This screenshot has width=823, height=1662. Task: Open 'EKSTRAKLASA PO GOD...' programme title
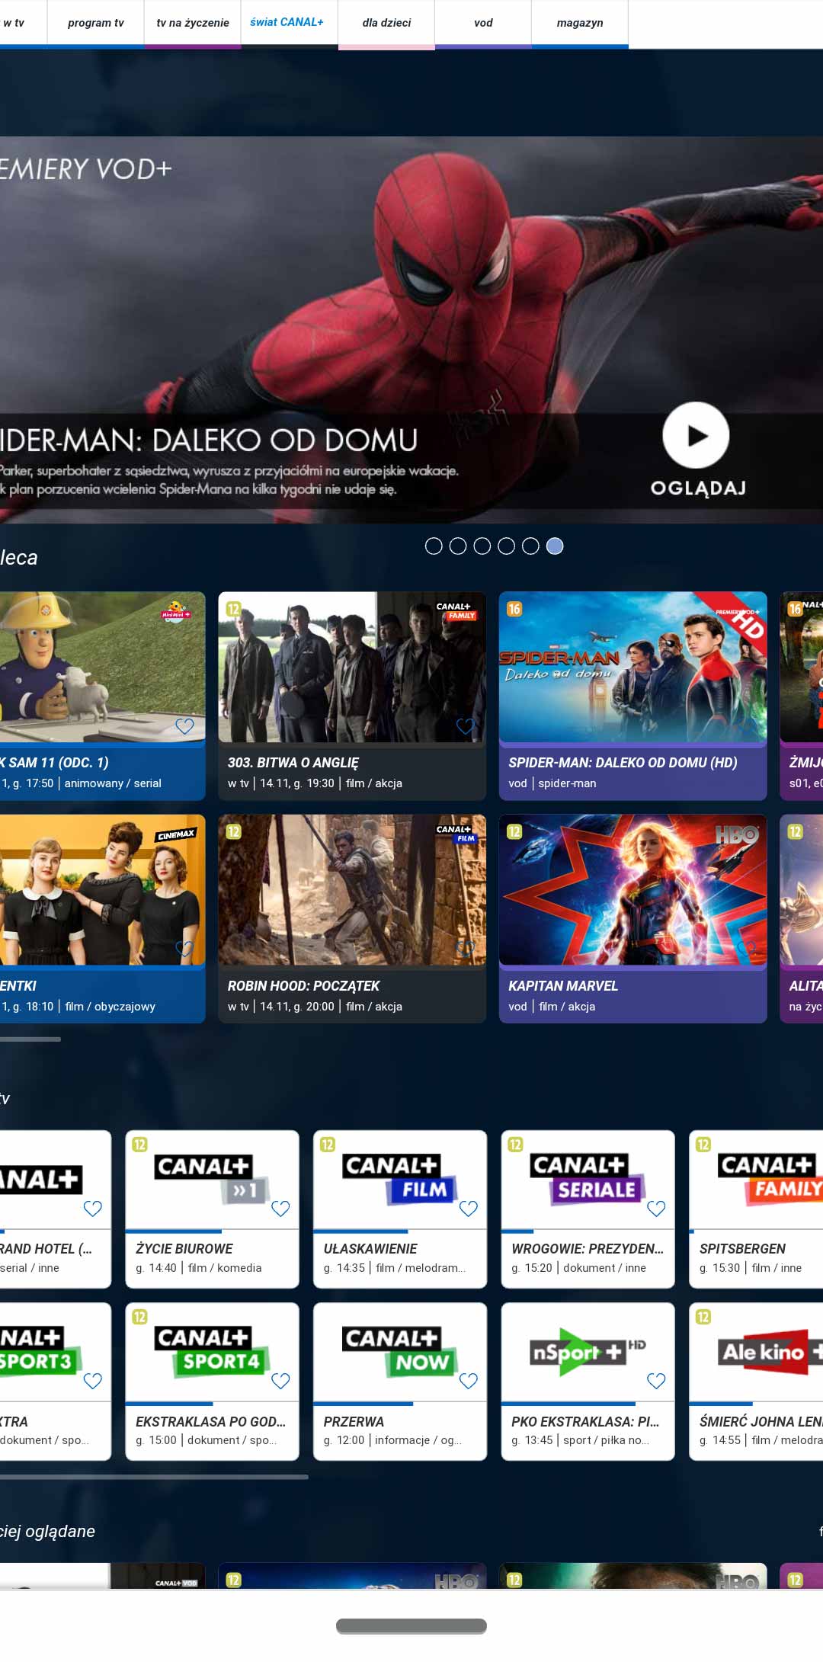(211, 1421)
